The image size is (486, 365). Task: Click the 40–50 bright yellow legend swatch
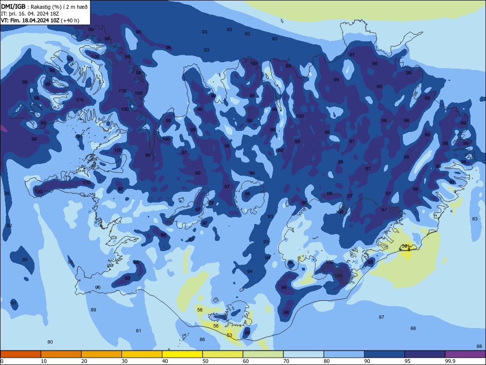tap(182, 354)
